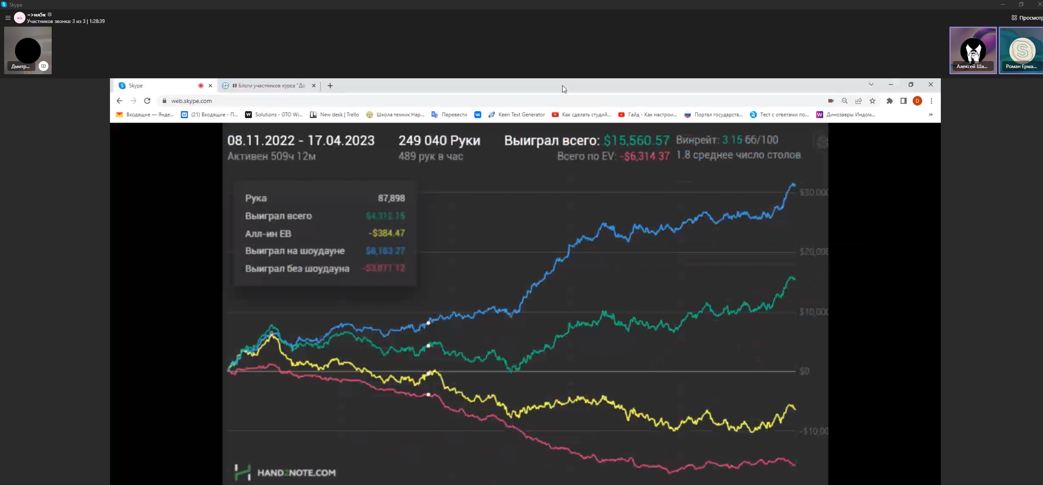Image resolution: width=1043 pixels, height=485 pixels.
Task: Open New desk | Trello bookmark
Action: click(x=334, y=115)
